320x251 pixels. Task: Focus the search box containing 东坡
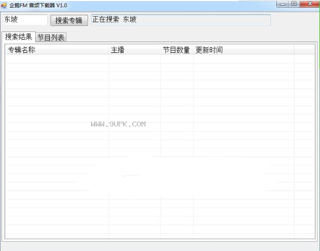pyautogui.click(x=25, y=20)
